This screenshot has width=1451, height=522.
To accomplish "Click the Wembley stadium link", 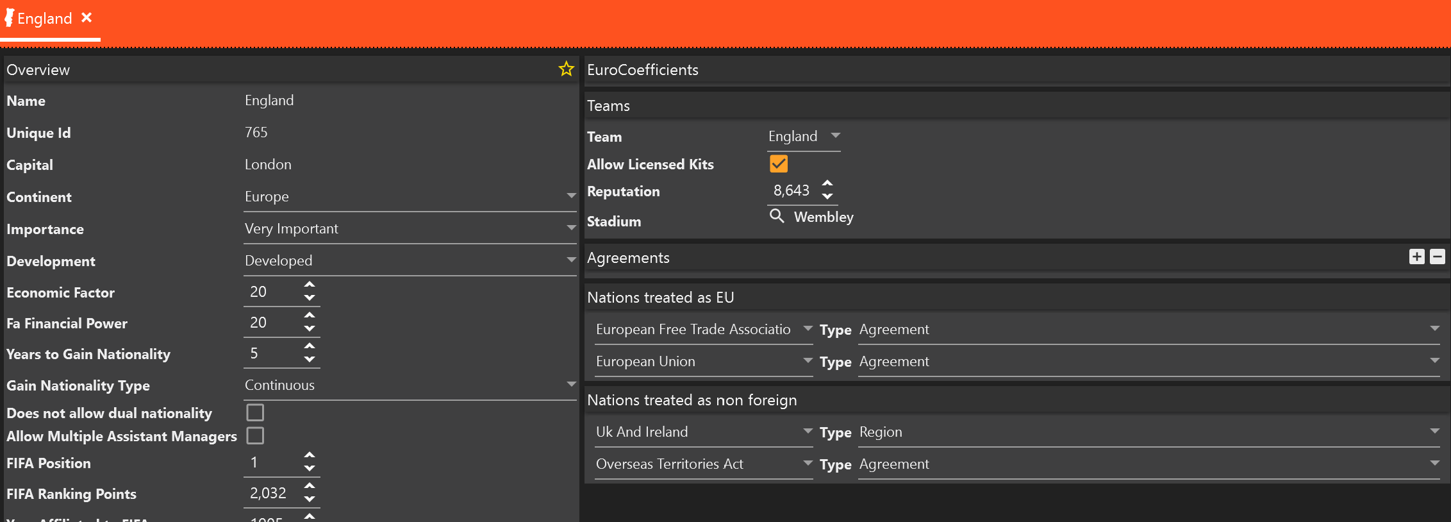I will [824, 217].
